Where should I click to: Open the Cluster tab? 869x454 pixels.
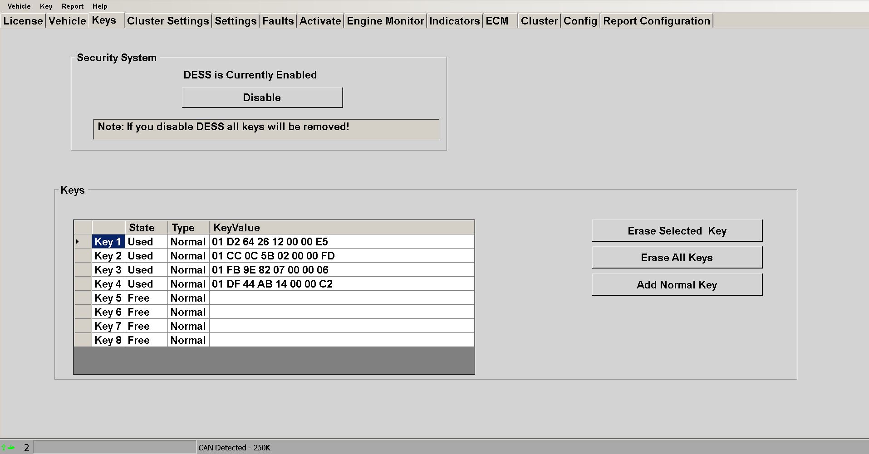coord(539,21)
